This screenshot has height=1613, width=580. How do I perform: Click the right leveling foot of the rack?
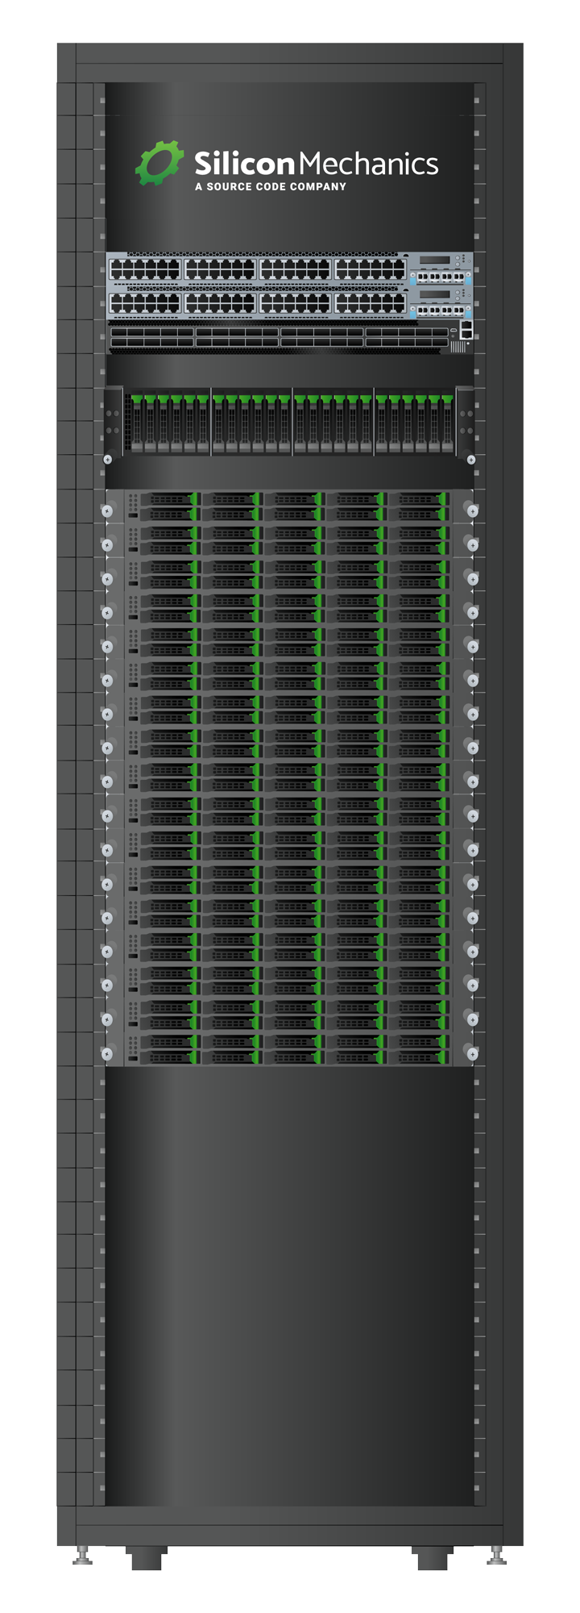(497, 1555)
